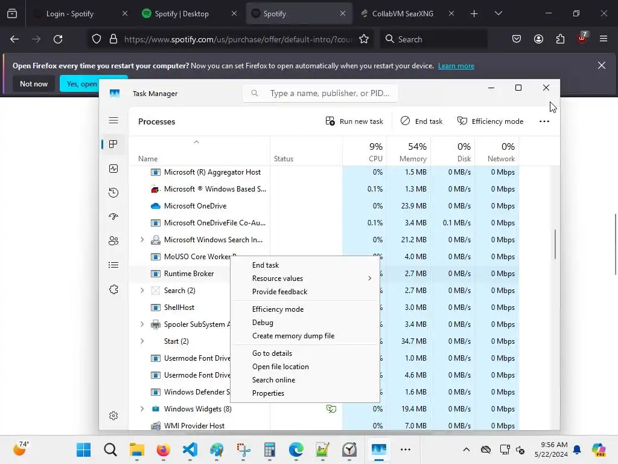Click the Status column header

[x=306, y=152]
